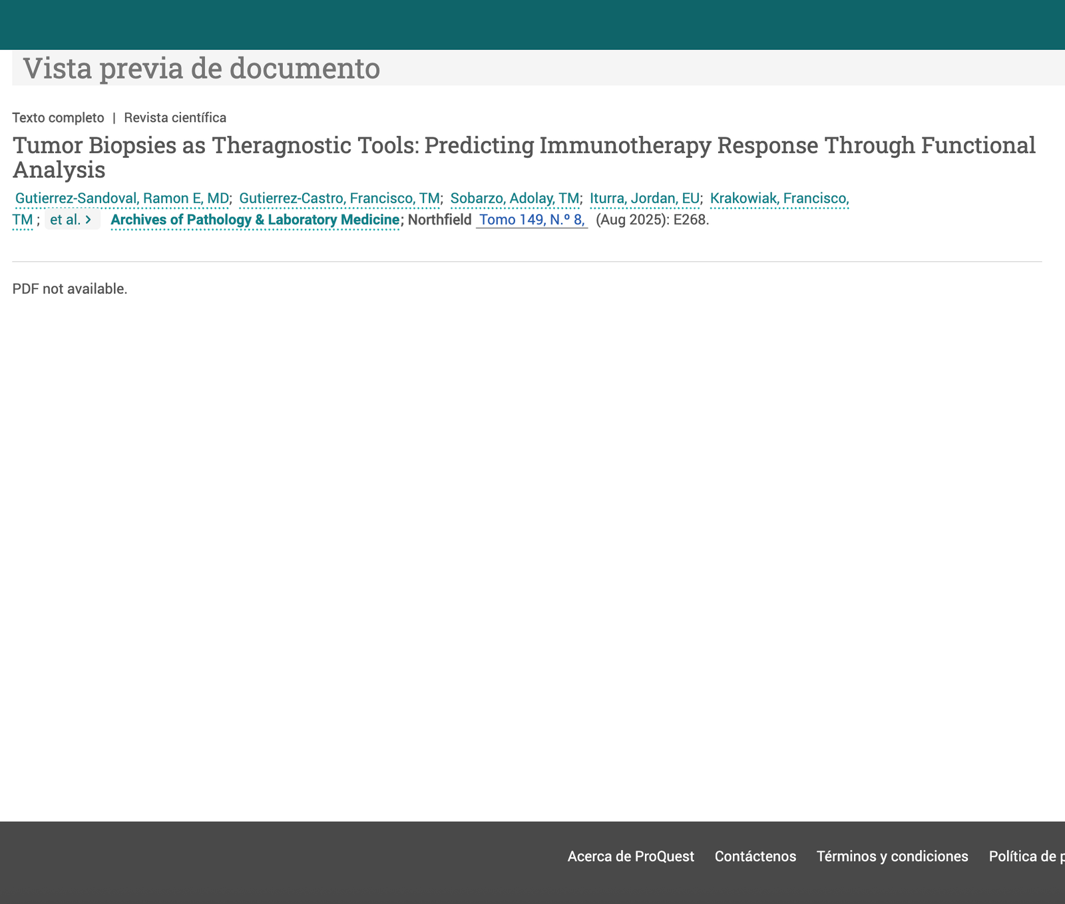Click the PDF not available message
Screen dimensions: 1065x904
point(70,289)
